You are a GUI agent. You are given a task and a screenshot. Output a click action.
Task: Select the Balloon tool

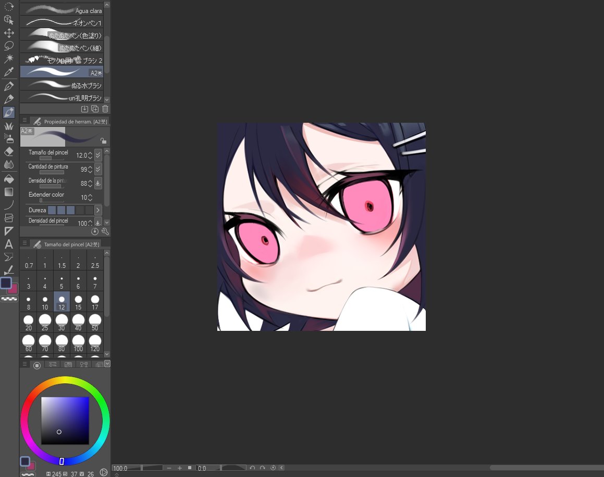click(8, 257)
